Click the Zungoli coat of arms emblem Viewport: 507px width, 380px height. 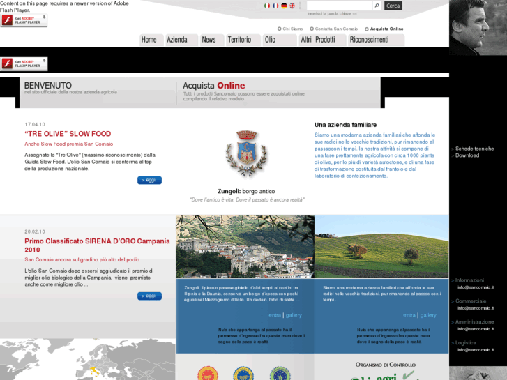(x=247, y=153)
